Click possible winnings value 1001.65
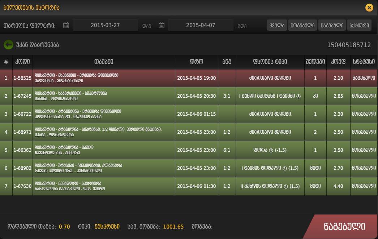Screen dimensions: 378x239 (x=173, y=227)
